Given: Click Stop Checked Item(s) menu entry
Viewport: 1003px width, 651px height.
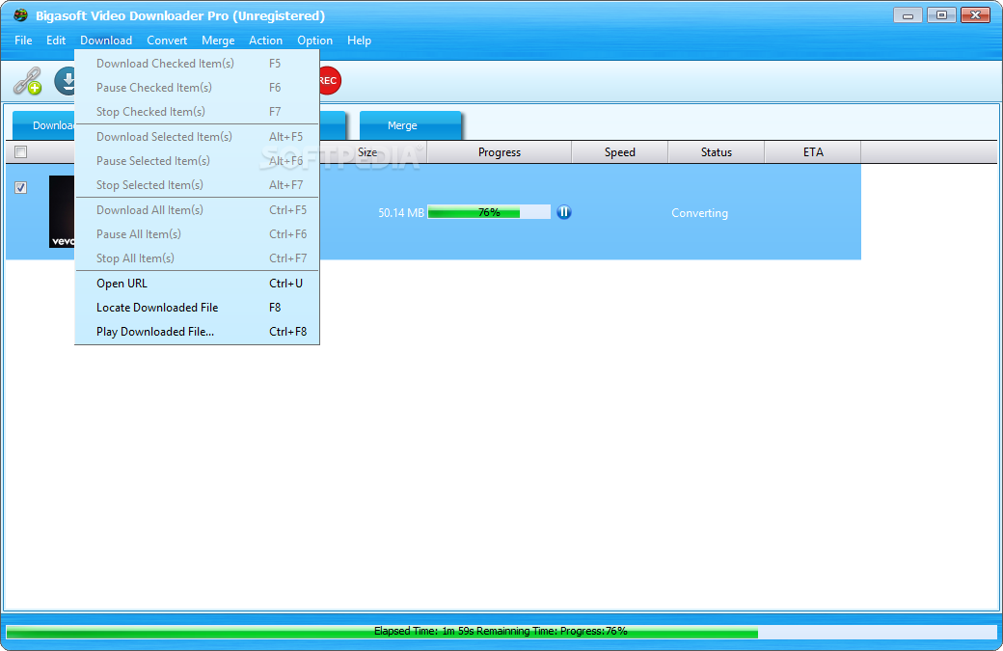Looking at the screenshot, I should (x=197, y=112).
